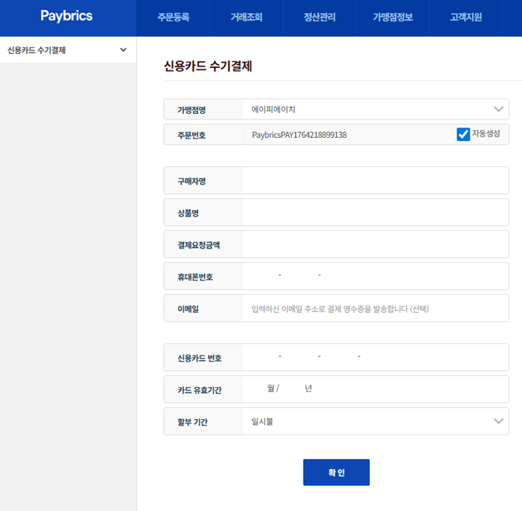Viewport: 522px width, 511px height.
Task: Open the 가맹점정보 menu
Action: click(x=392, y=17)
